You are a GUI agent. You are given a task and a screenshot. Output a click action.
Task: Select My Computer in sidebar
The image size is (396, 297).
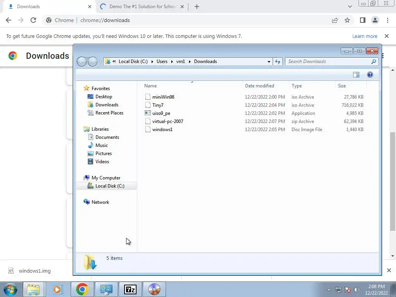click(x=106, y=178)
